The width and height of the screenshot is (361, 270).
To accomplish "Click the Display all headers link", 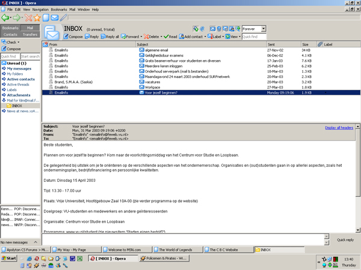I will 339,128.
